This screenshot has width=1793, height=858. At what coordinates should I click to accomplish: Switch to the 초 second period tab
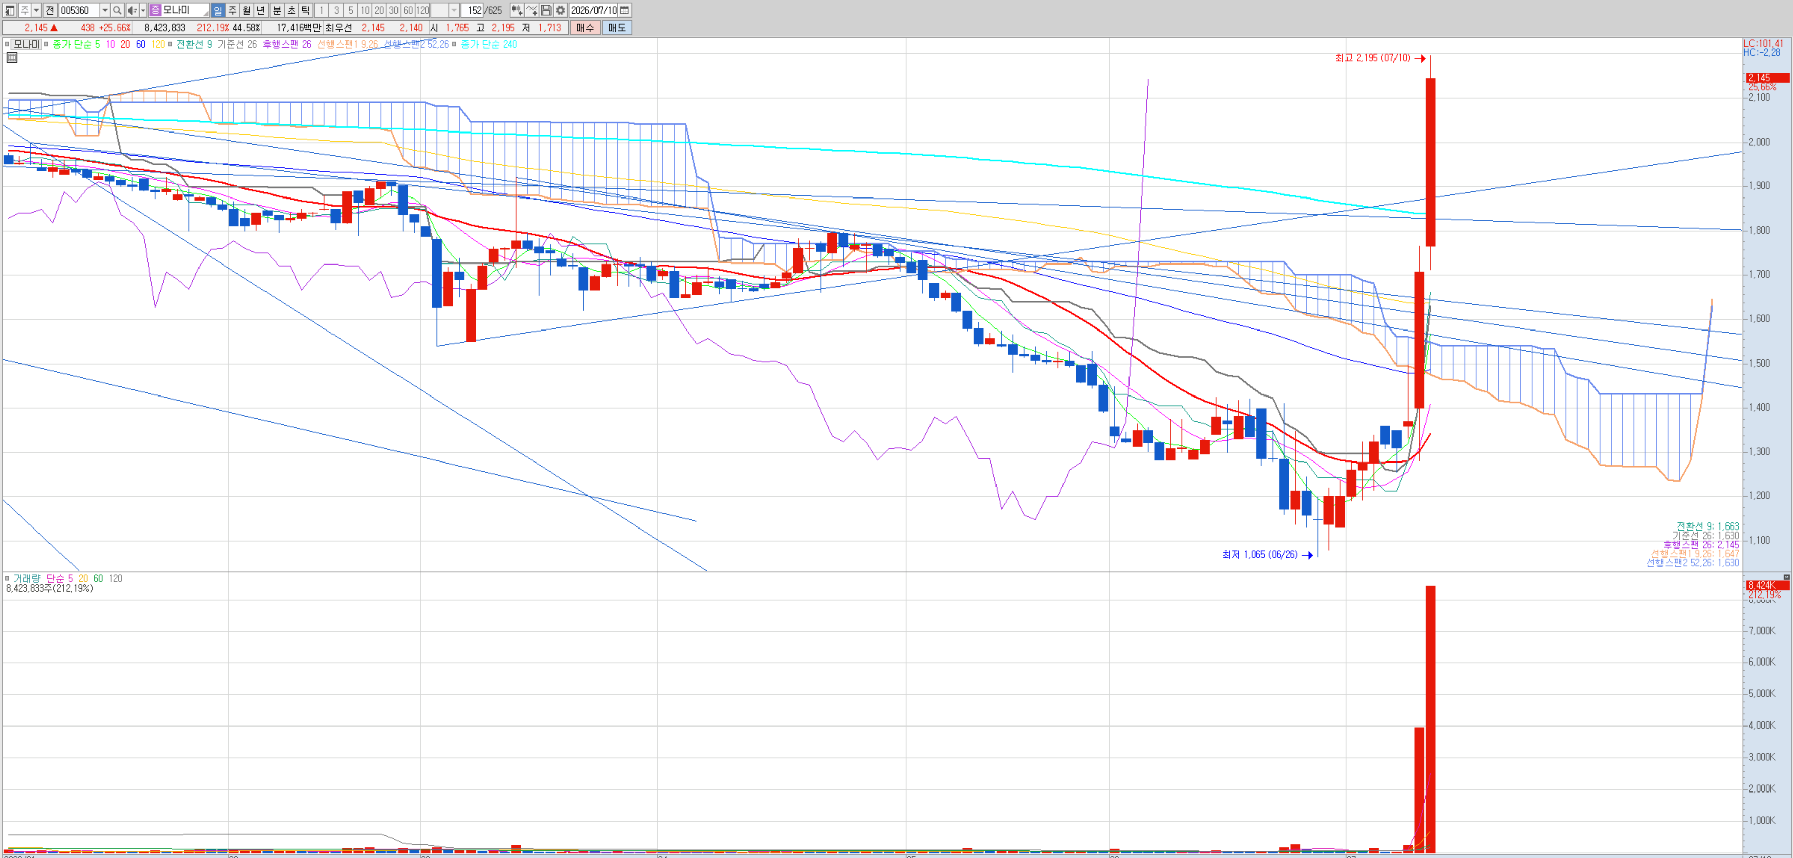pyautogui.click(x=291, y=10)
